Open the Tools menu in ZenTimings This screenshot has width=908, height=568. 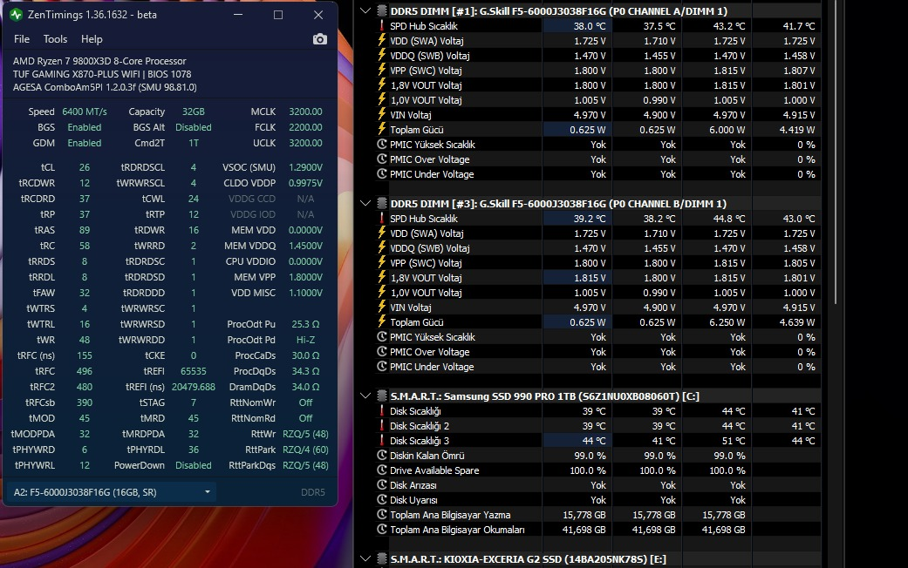coord(55,39)
